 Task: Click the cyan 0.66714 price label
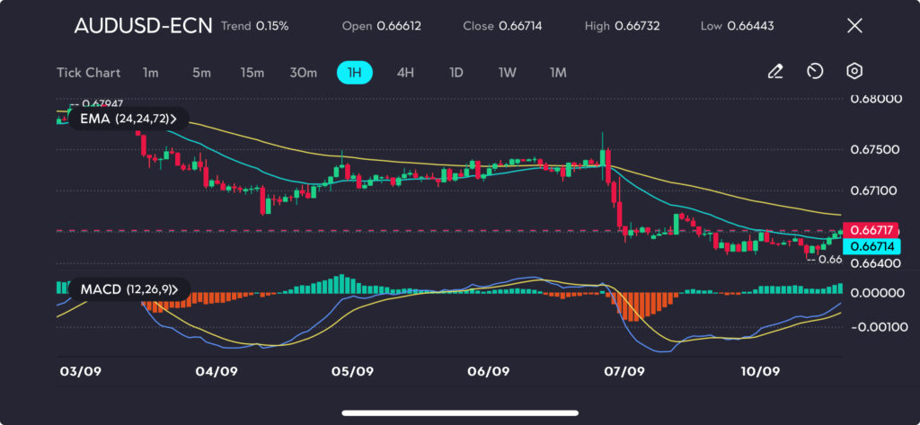coord(871,245)
